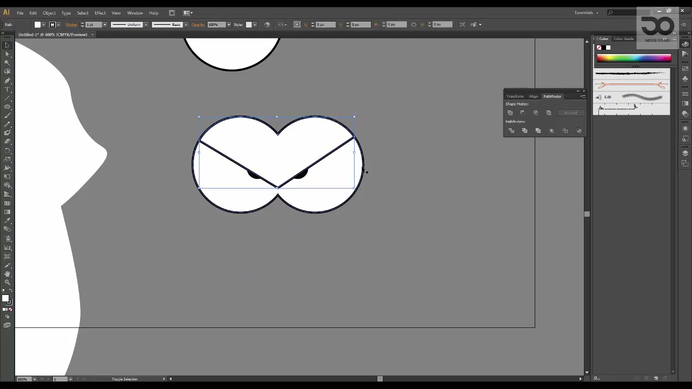Toggle the None color box in Color panel

click(599, 48)
